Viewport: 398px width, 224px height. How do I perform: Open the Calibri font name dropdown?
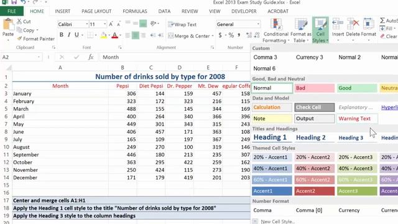tap(87, 24)
